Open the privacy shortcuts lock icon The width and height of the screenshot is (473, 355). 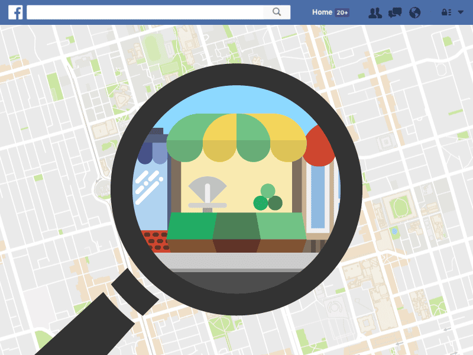446,12
